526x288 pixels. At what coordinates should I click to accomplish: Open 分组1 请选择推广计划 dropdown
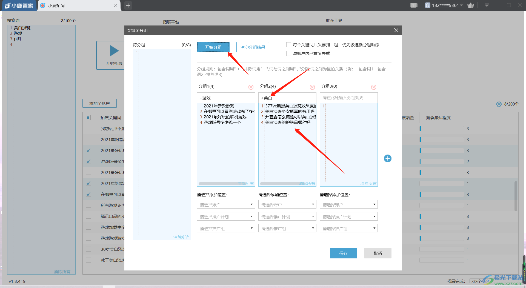pyautogui.click(x=226, y=216)
